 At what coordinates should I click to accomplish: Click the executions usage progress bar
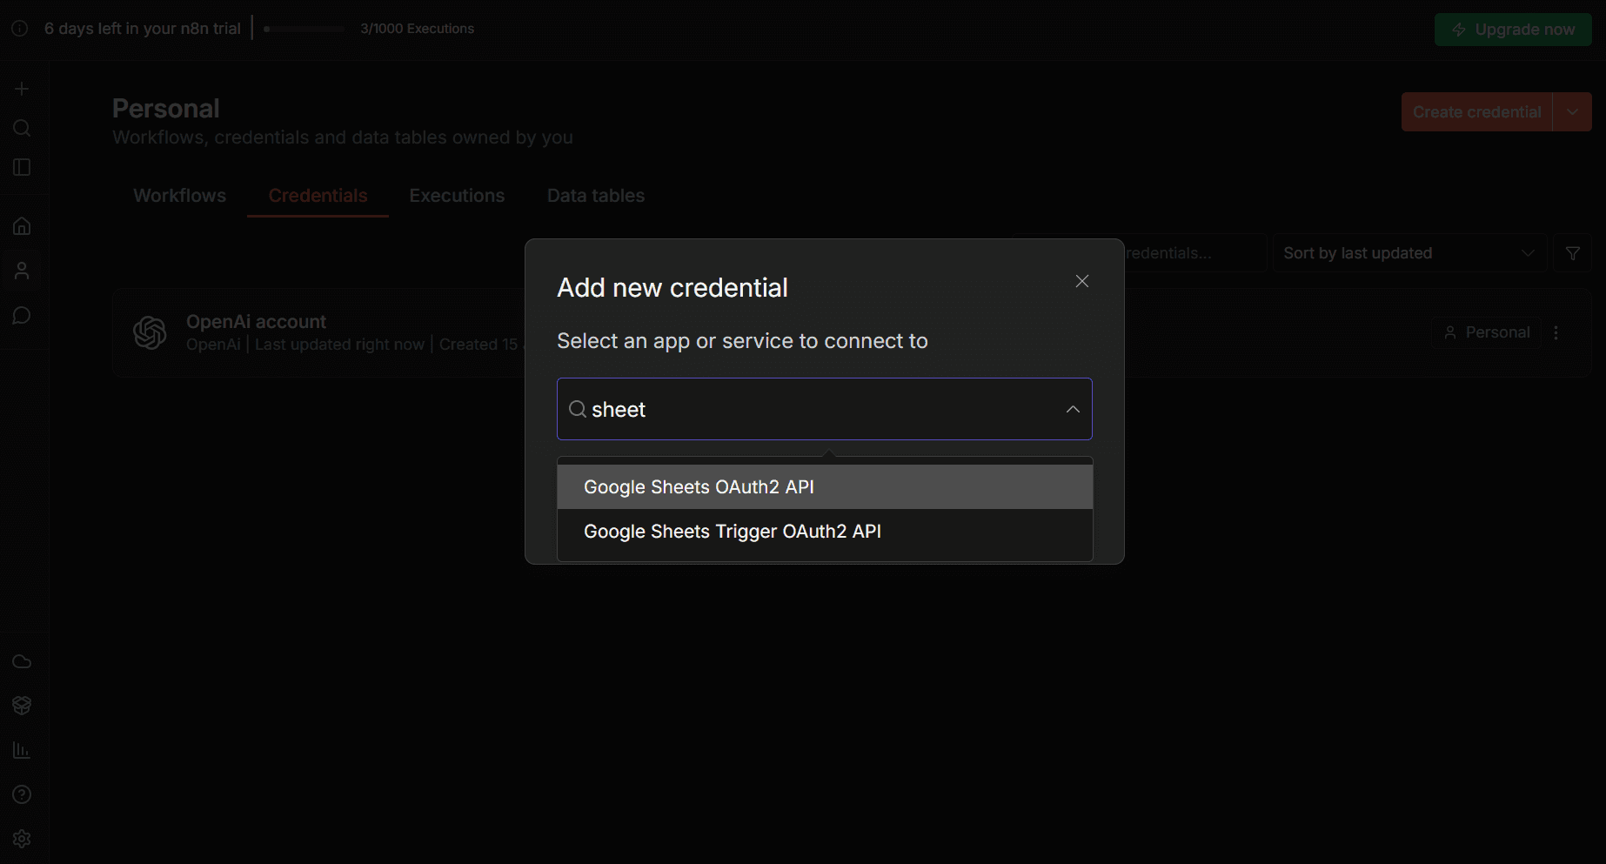click(304, 29)
